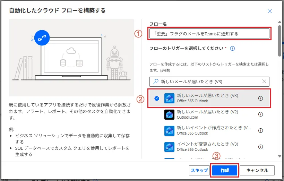Click the キャンセル button

(257, 170)
